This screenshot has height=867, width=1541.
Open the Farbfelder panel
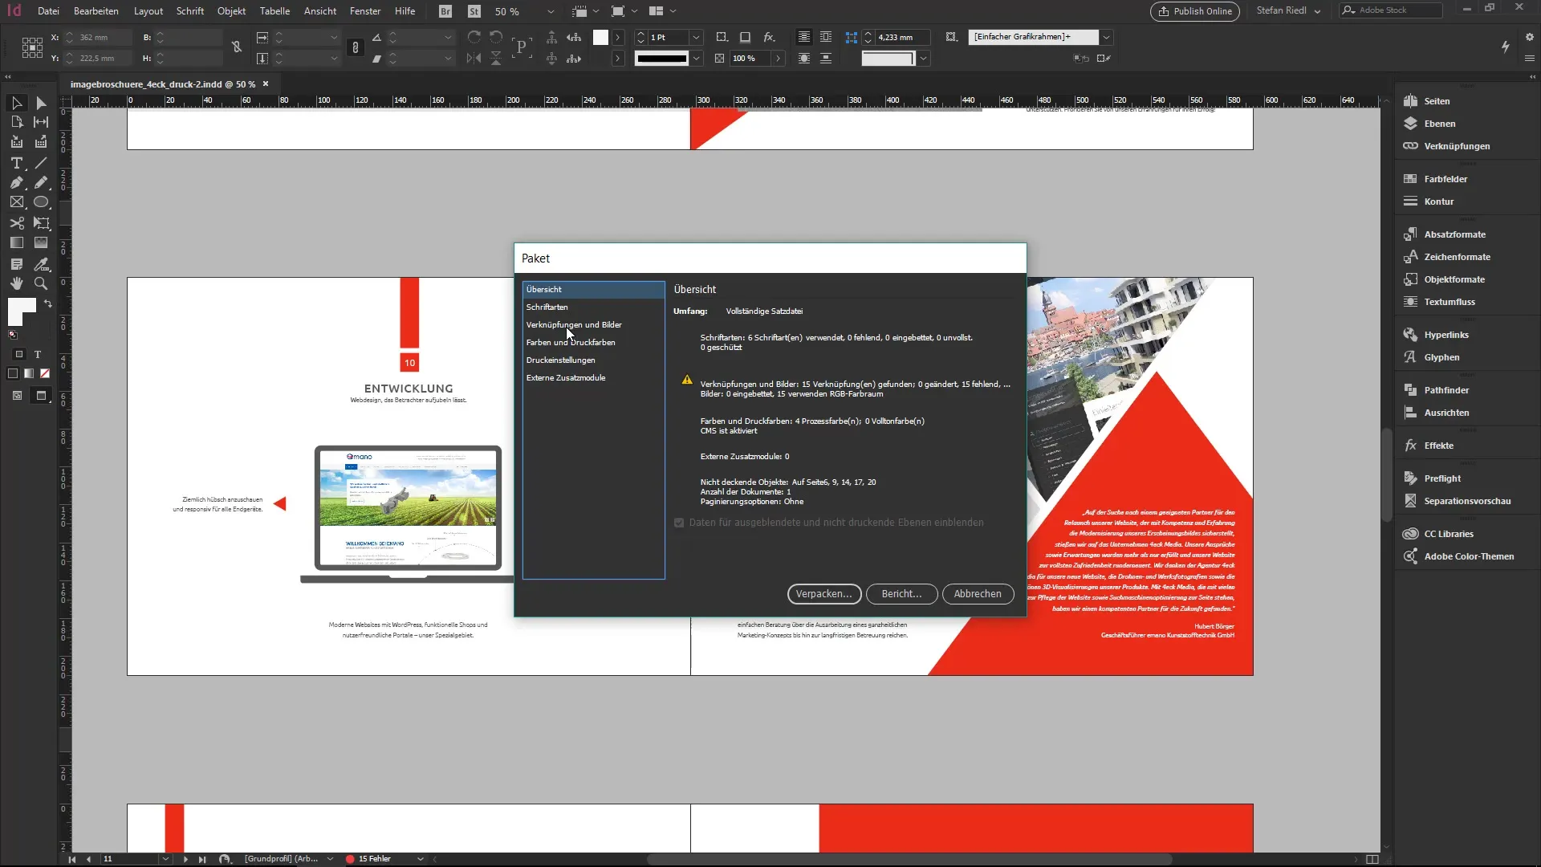pos(1445,179)
